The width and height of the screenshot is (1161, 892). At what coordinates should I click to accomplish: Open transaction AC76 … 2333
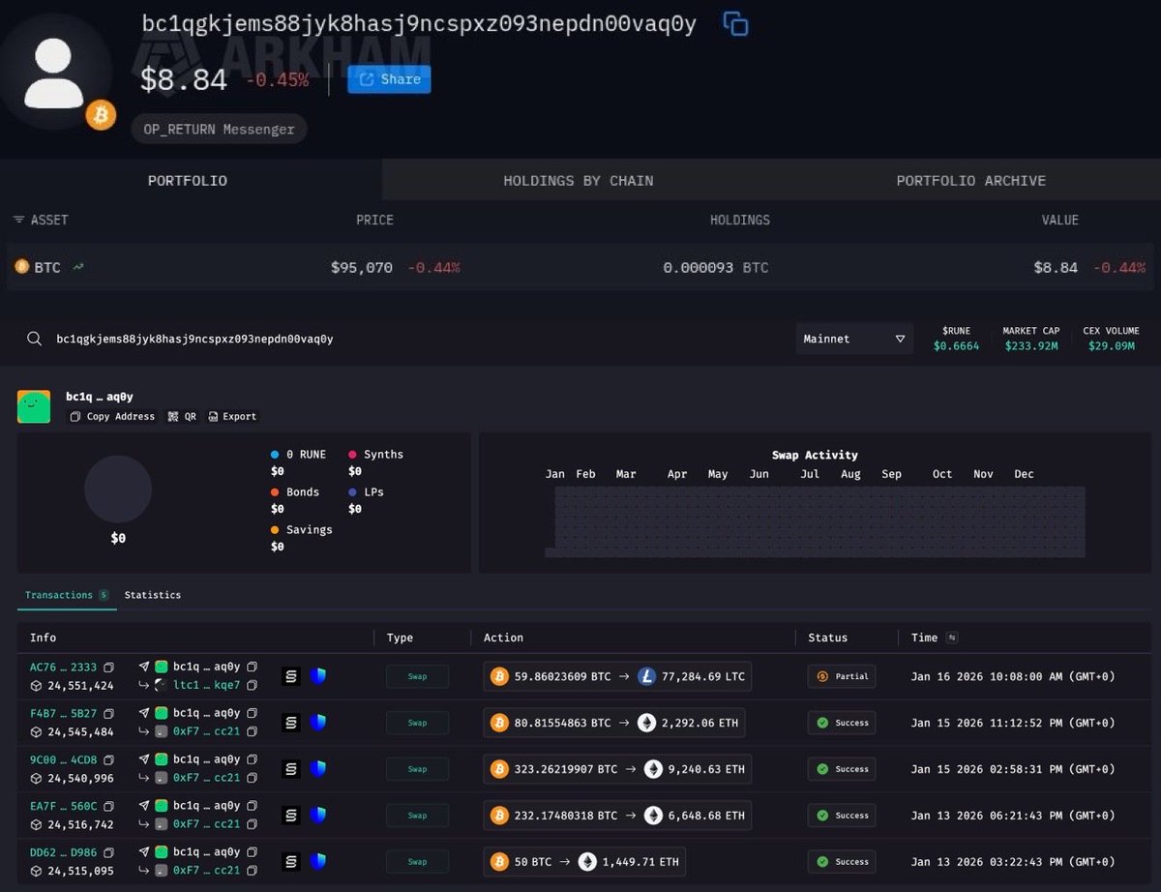click(63, 667)
